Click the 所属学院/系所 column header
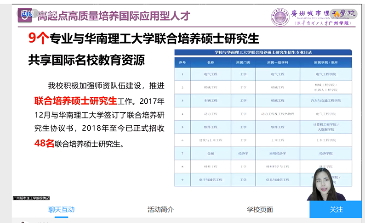 coord(325,62)
